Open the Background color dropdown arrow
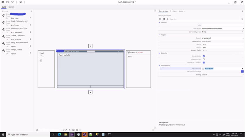Screen dimensions: 245x137 (x=242, y=68)
